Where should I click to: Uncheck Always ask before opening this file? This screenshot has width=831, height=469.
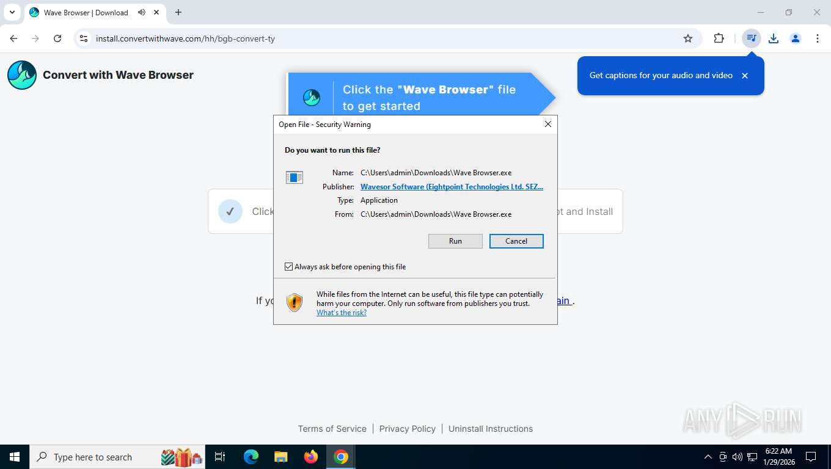[x=289, y=267]
